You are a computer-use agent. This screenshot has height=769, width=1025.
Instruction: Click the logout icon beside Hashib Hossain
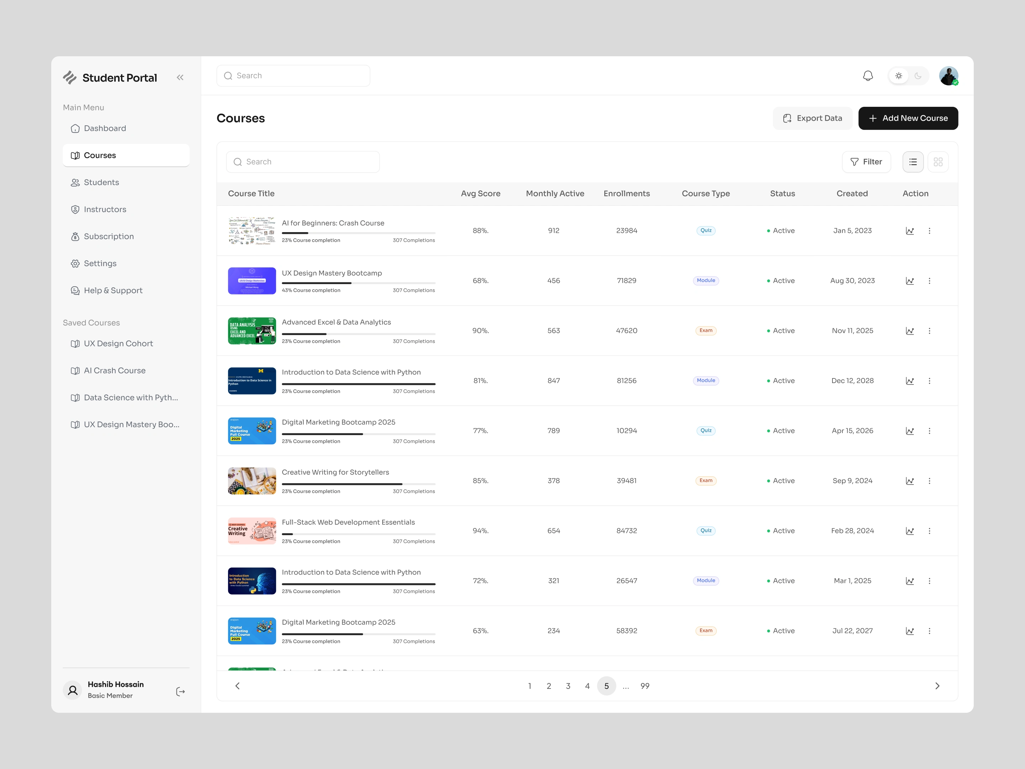coord(181,692)
